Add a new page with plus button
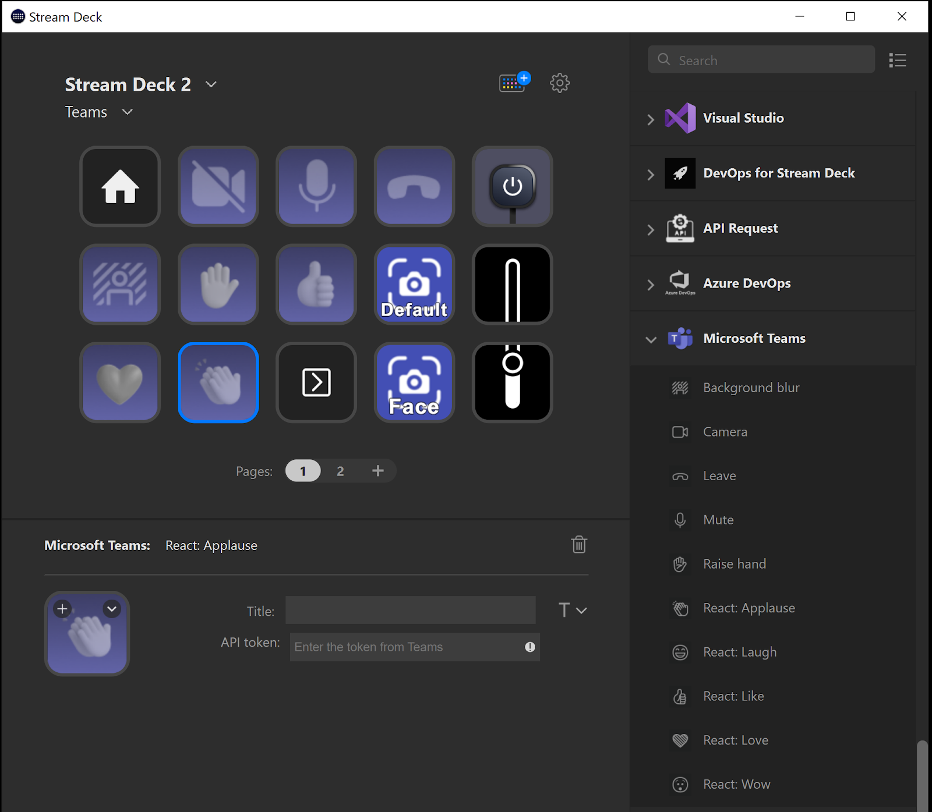 click(x=378, y=470)
